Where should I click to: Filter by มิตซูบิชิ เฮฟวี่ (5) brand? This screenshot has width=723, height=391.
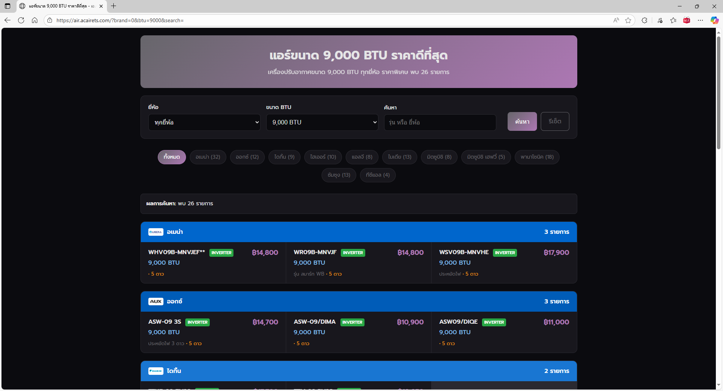tap(486, 157)
